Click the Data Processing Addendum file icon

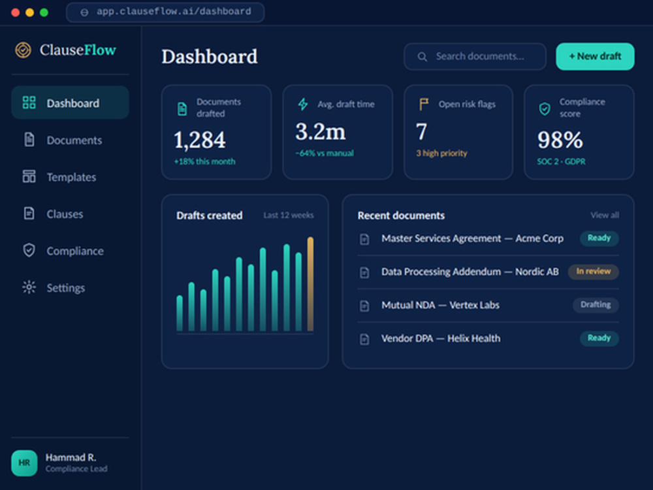tap(364, 272)
